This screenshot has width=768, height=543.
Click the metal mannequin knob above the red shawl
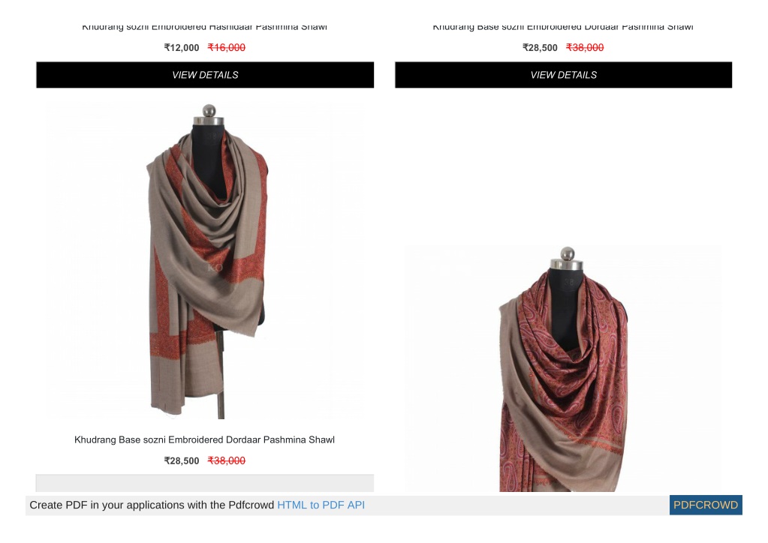click(568, 254)
